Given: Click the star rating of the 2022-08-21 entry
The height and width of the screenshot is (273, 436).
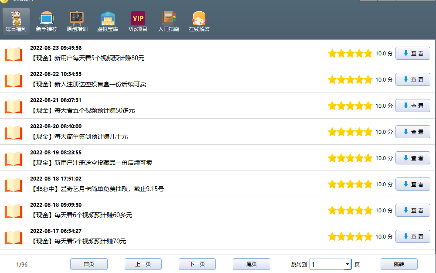Looking at the screenshot, I should (x=350, y=106).
